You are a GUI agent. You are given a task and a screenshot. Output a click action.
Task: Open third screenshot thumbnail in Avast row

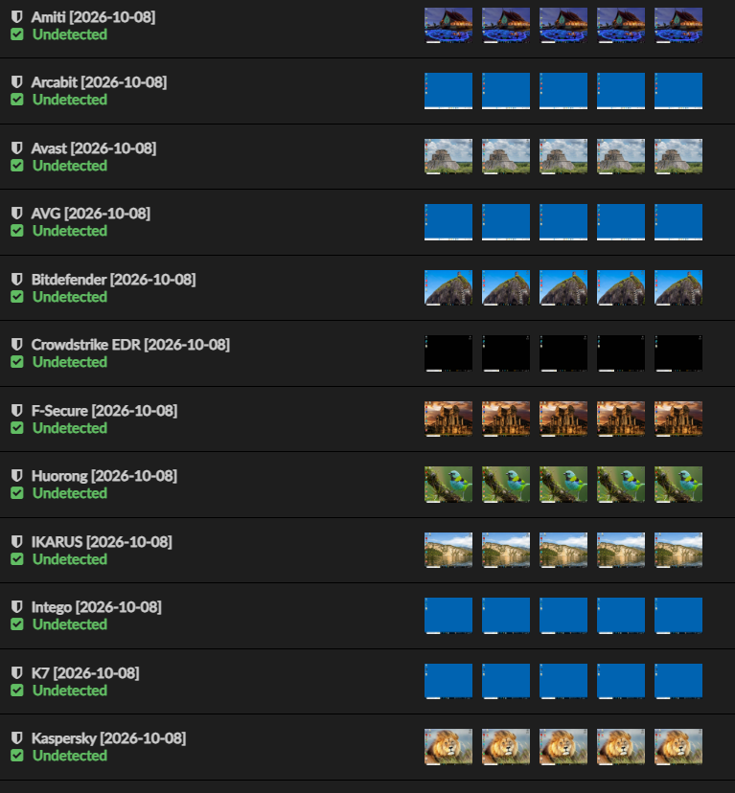pyautogui.click(x=563, y=157)
